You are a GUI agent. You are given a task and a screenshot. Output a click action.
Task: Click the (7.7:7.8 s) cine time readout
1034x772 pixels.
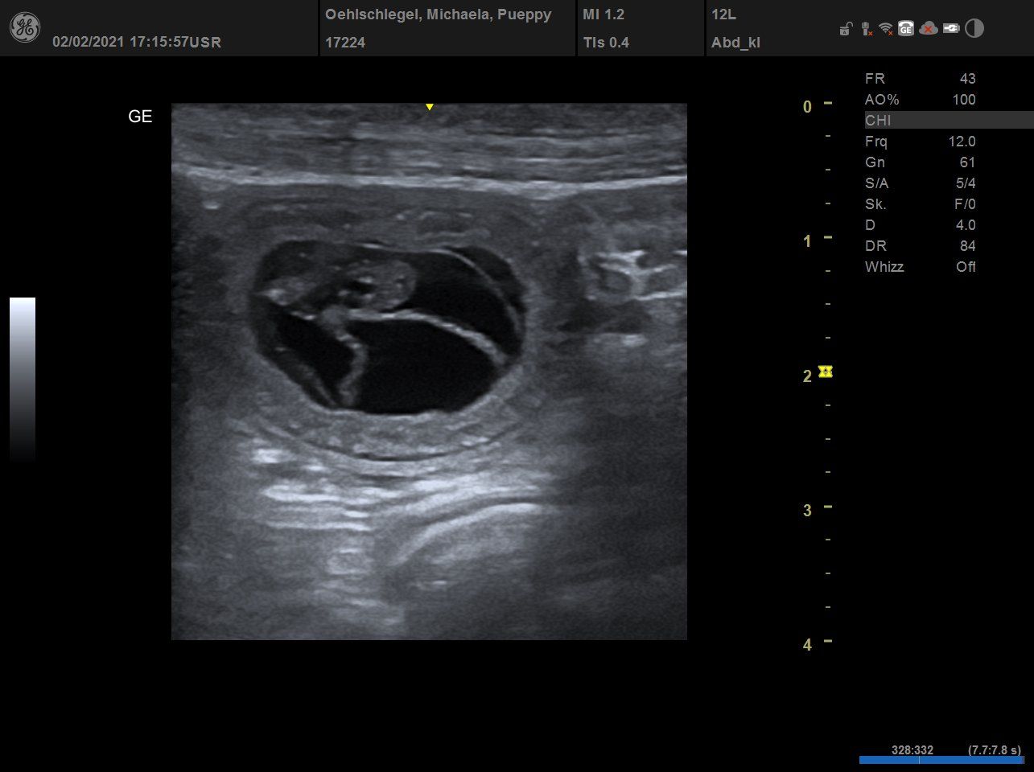(995, 749)
